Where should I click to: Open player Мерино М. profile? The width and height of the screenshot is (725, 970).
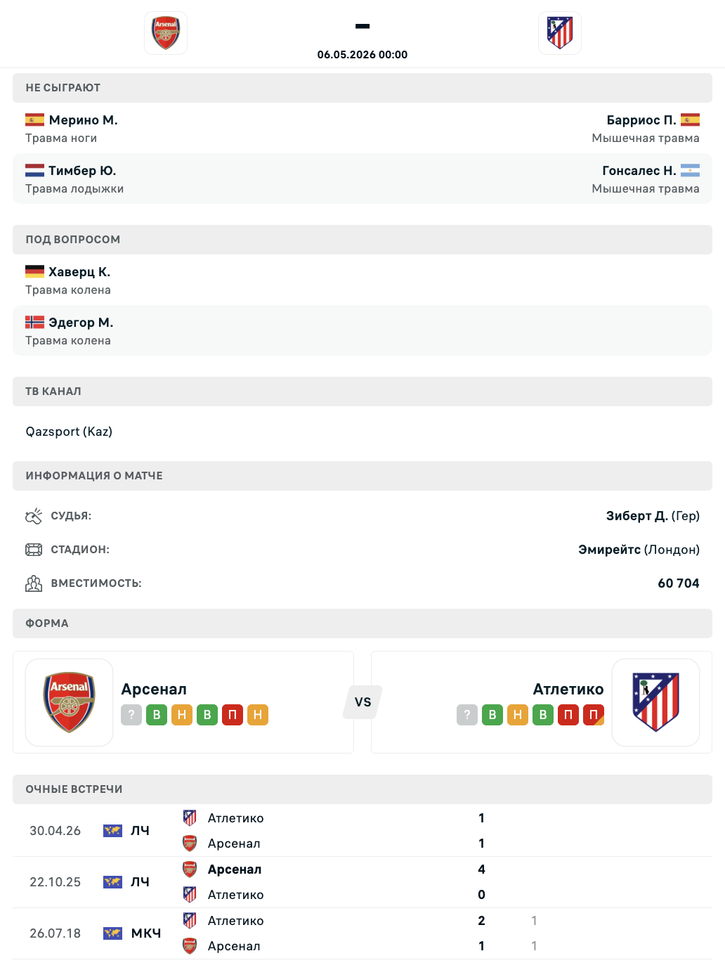click(x=83, y=120)
